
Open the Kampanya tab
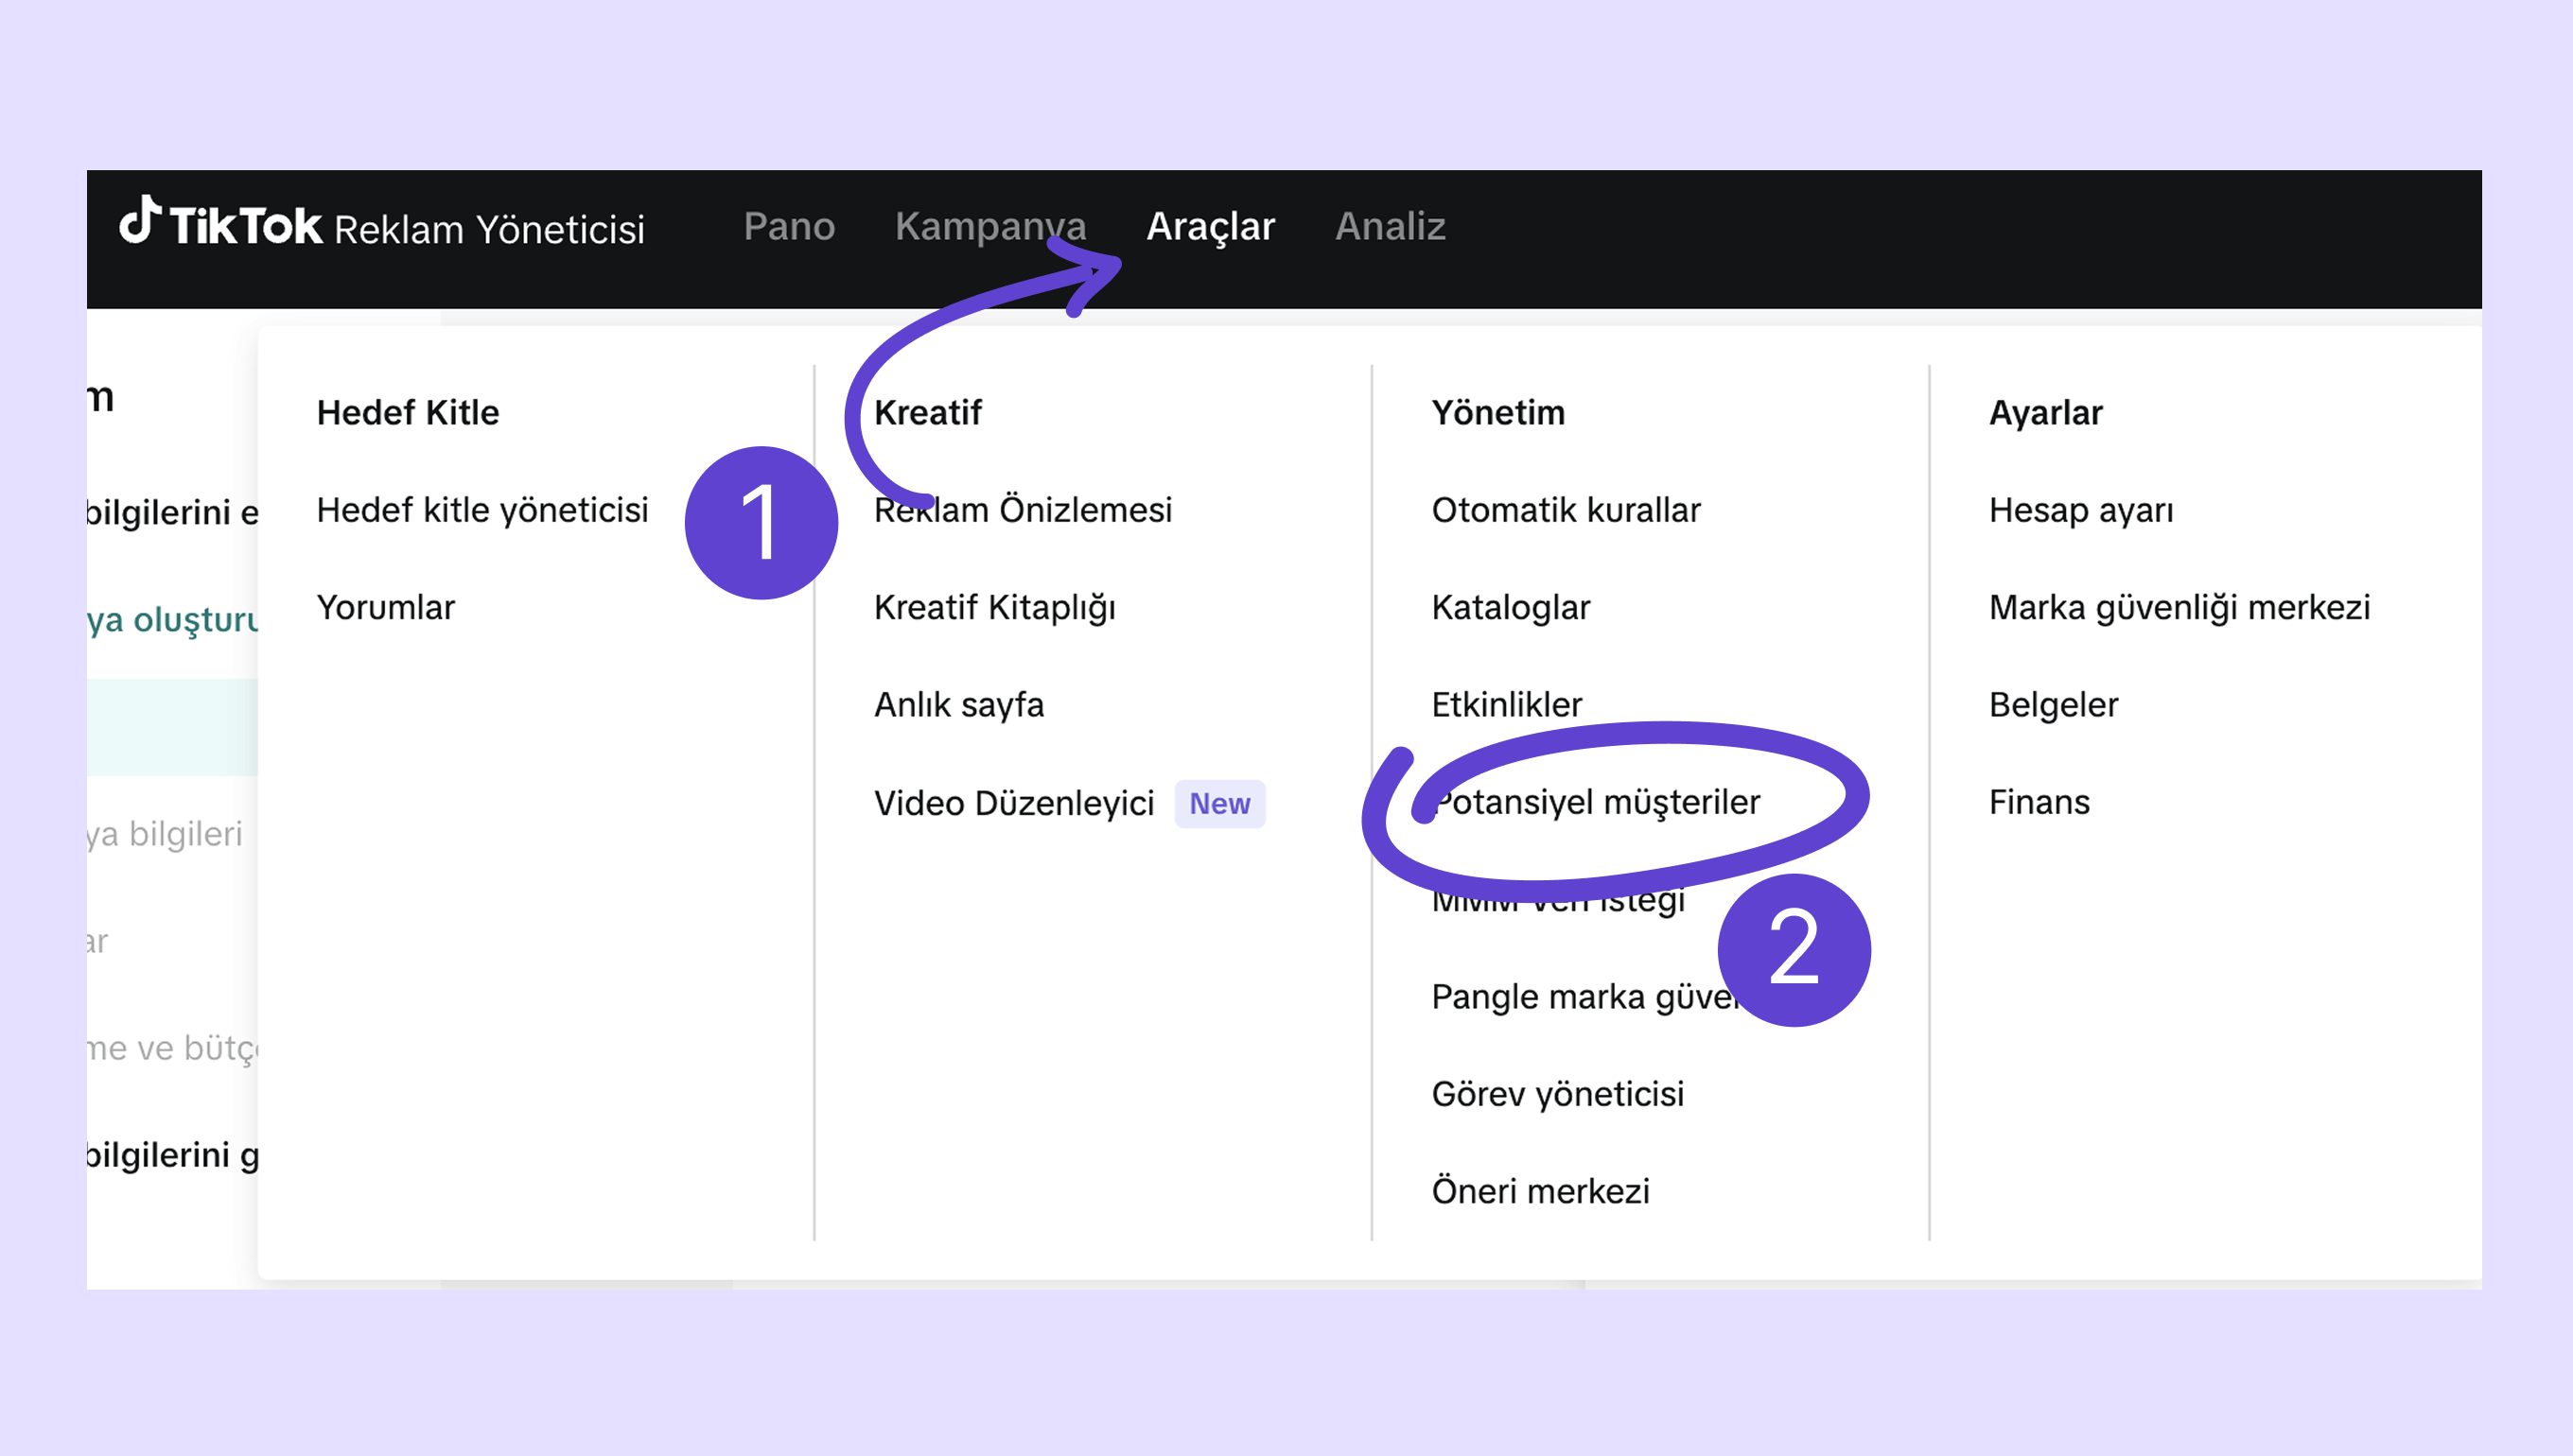click(x=990, y=227)
